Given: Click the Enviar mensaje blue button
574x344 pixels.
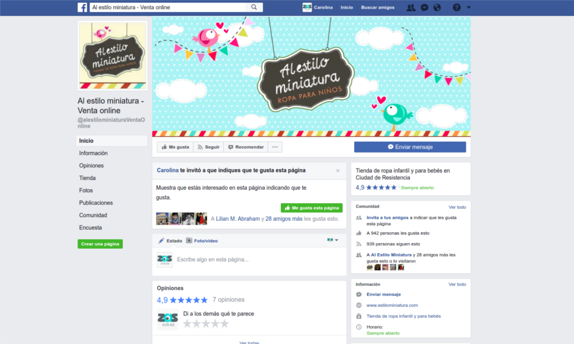Looking at the screenshot, I should click(410, 147).
